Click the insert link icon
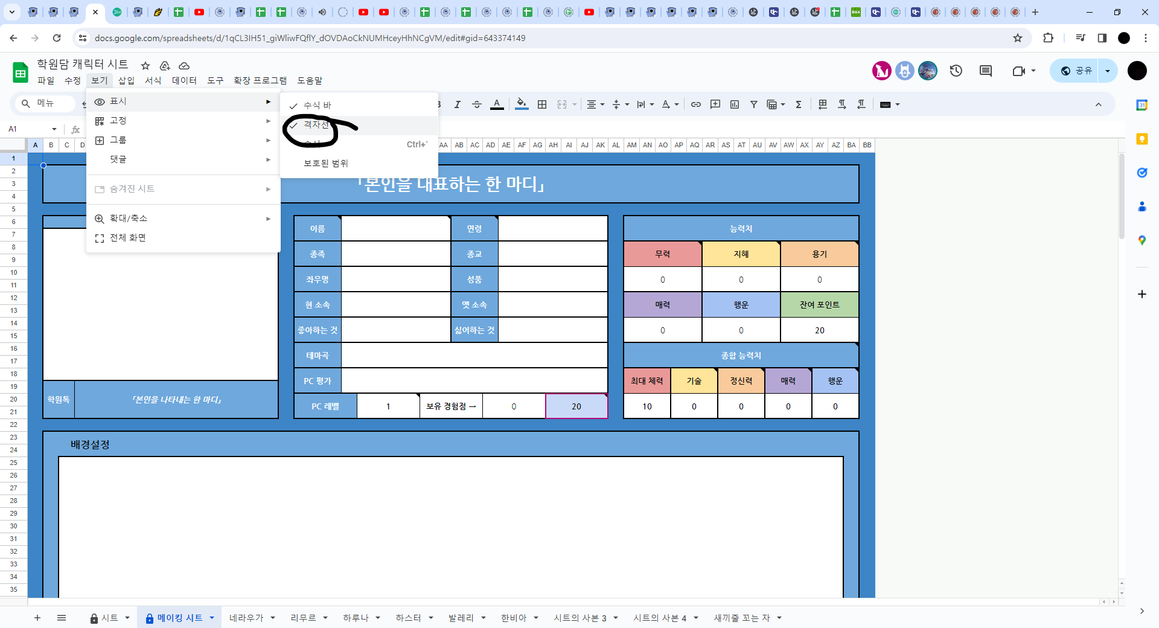 tap(695, 104)
